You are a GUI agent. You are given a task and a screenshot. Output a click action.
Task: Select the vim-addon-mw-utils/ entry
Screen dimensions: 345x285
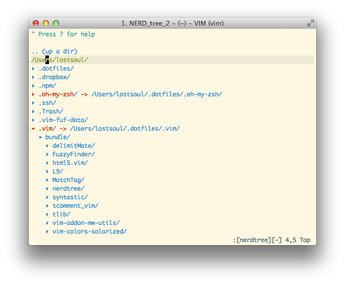click(x=86, y=223)
